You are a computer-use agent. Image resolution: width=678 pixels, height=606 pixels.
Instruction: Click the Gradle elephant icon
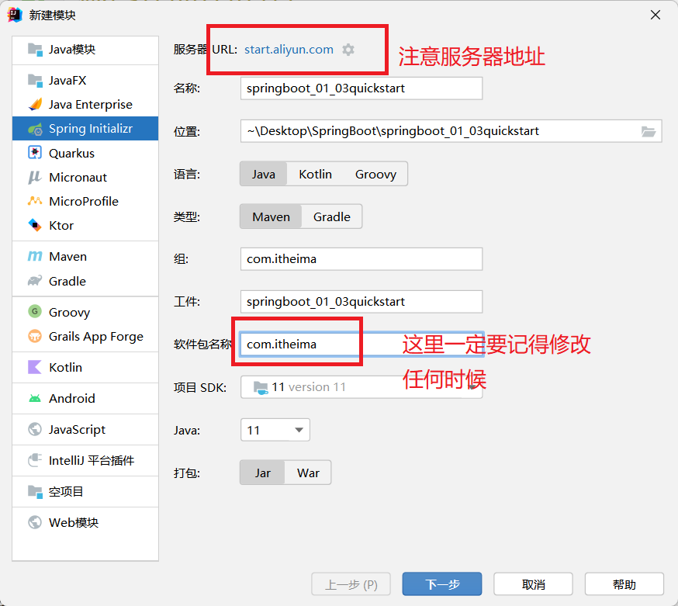click(x=35, y=281)
